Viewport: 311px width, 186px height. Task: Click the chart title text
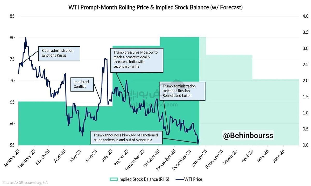pos(155,7)
